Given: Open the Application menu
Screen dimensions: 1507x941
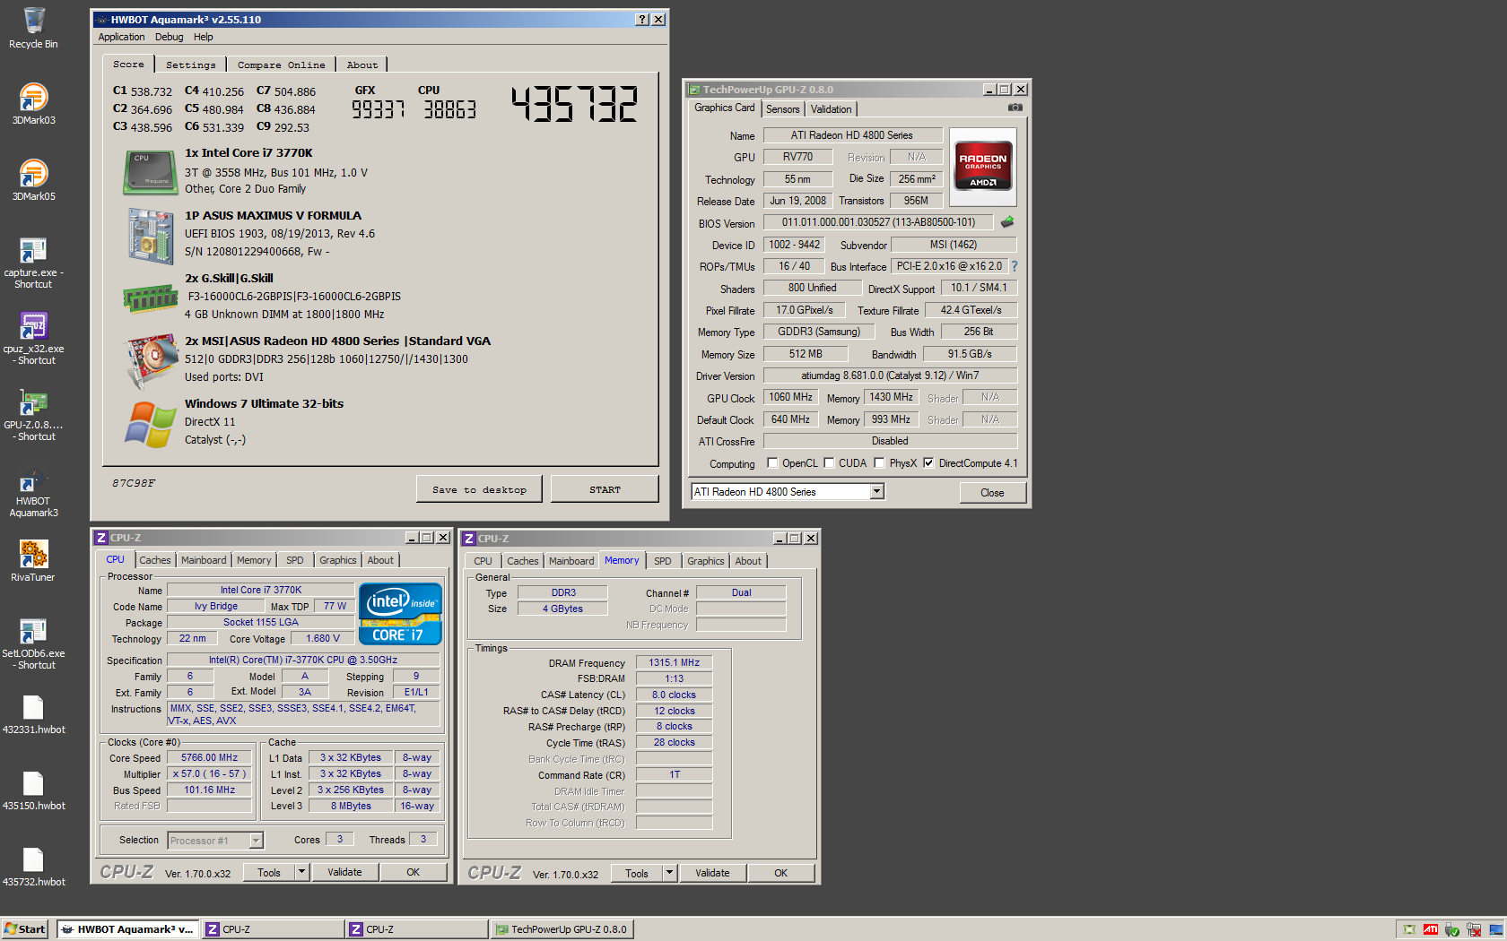Looking at the screenshot, I should pos(121,37).
